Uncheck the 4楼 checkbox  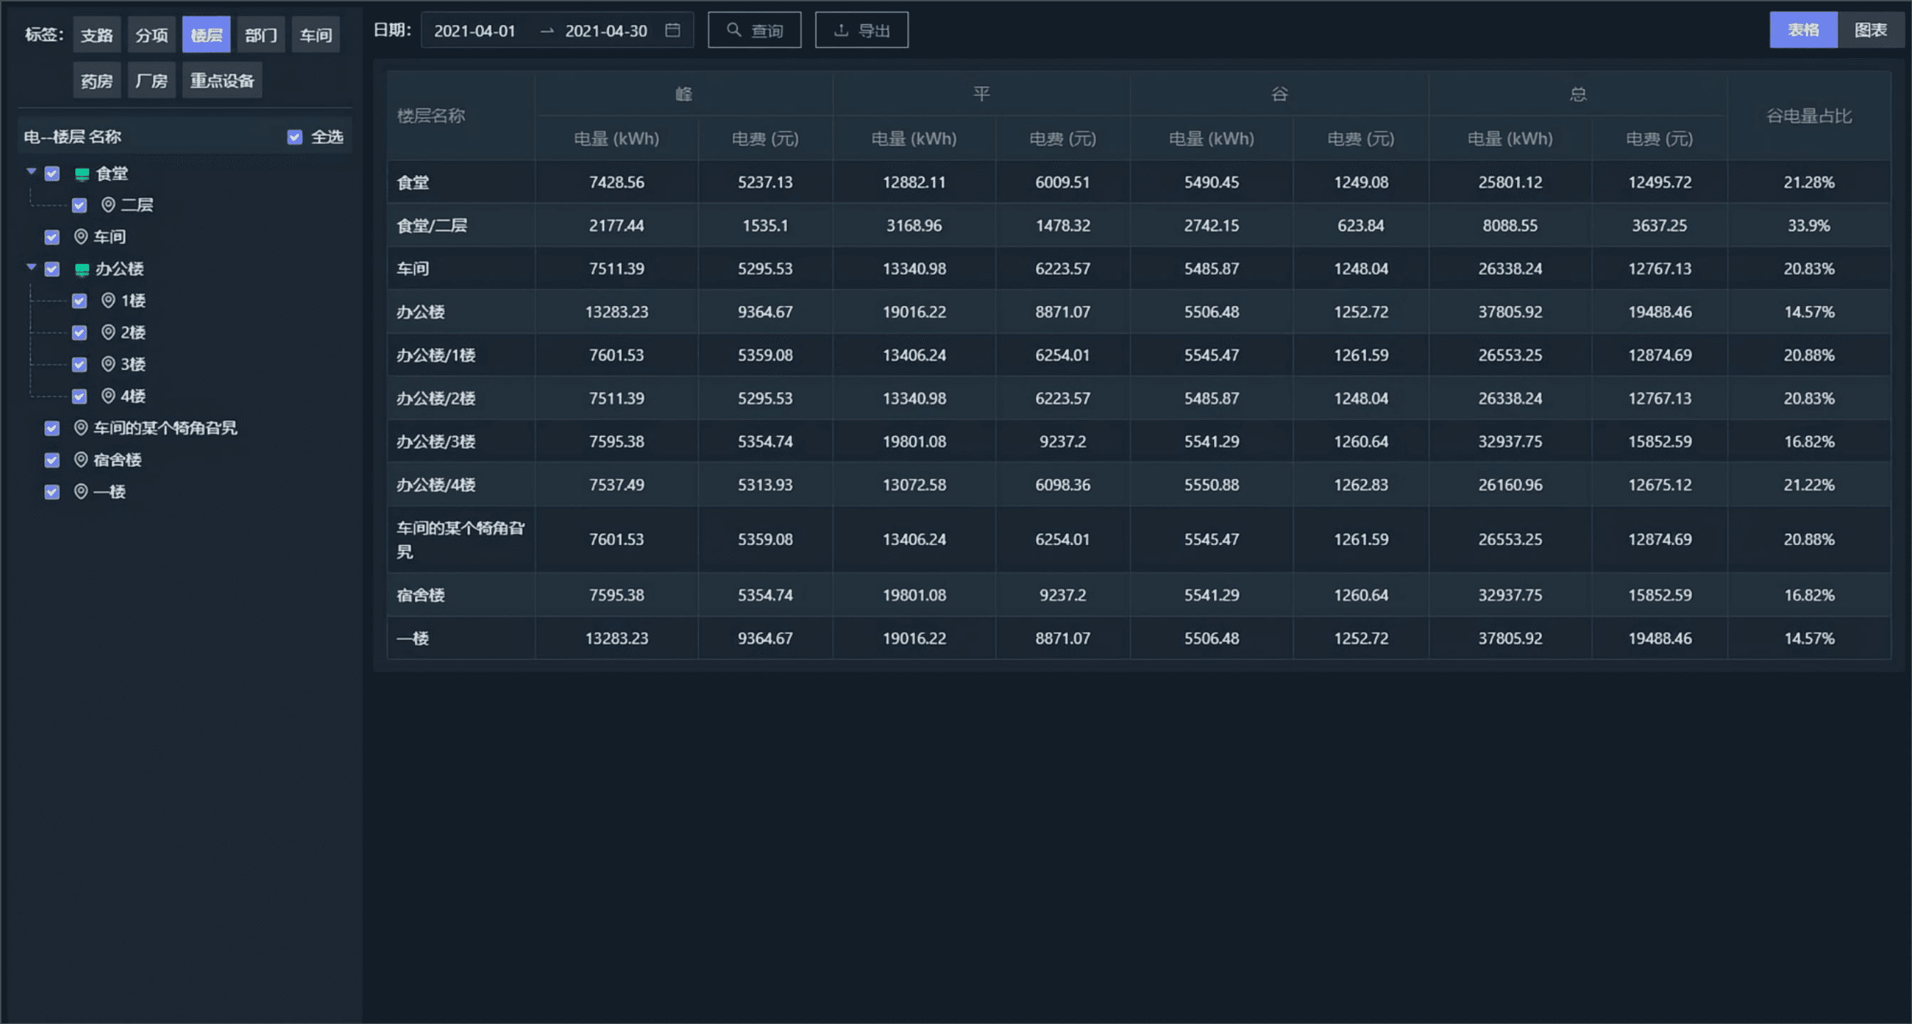[x=80, y=396]
